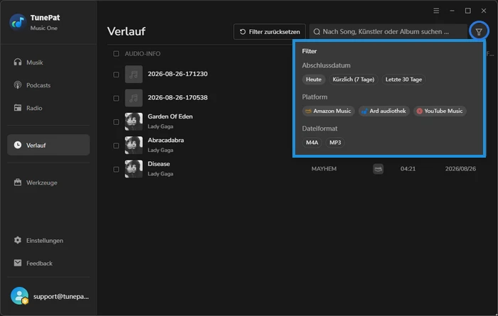Image resolution: width=498 pixels, height=316 pixels.
Task: Filter by Letzte 30 Tage
Action: (x=403, y=80)
